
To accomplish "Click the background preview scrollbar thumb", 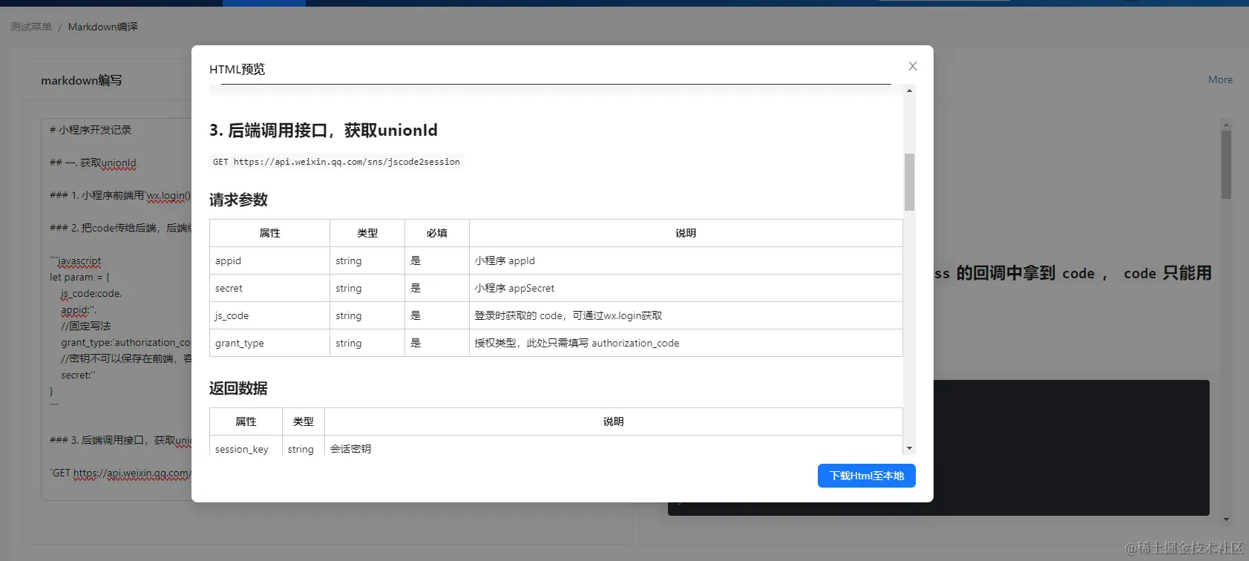I will pos(1226,165).
